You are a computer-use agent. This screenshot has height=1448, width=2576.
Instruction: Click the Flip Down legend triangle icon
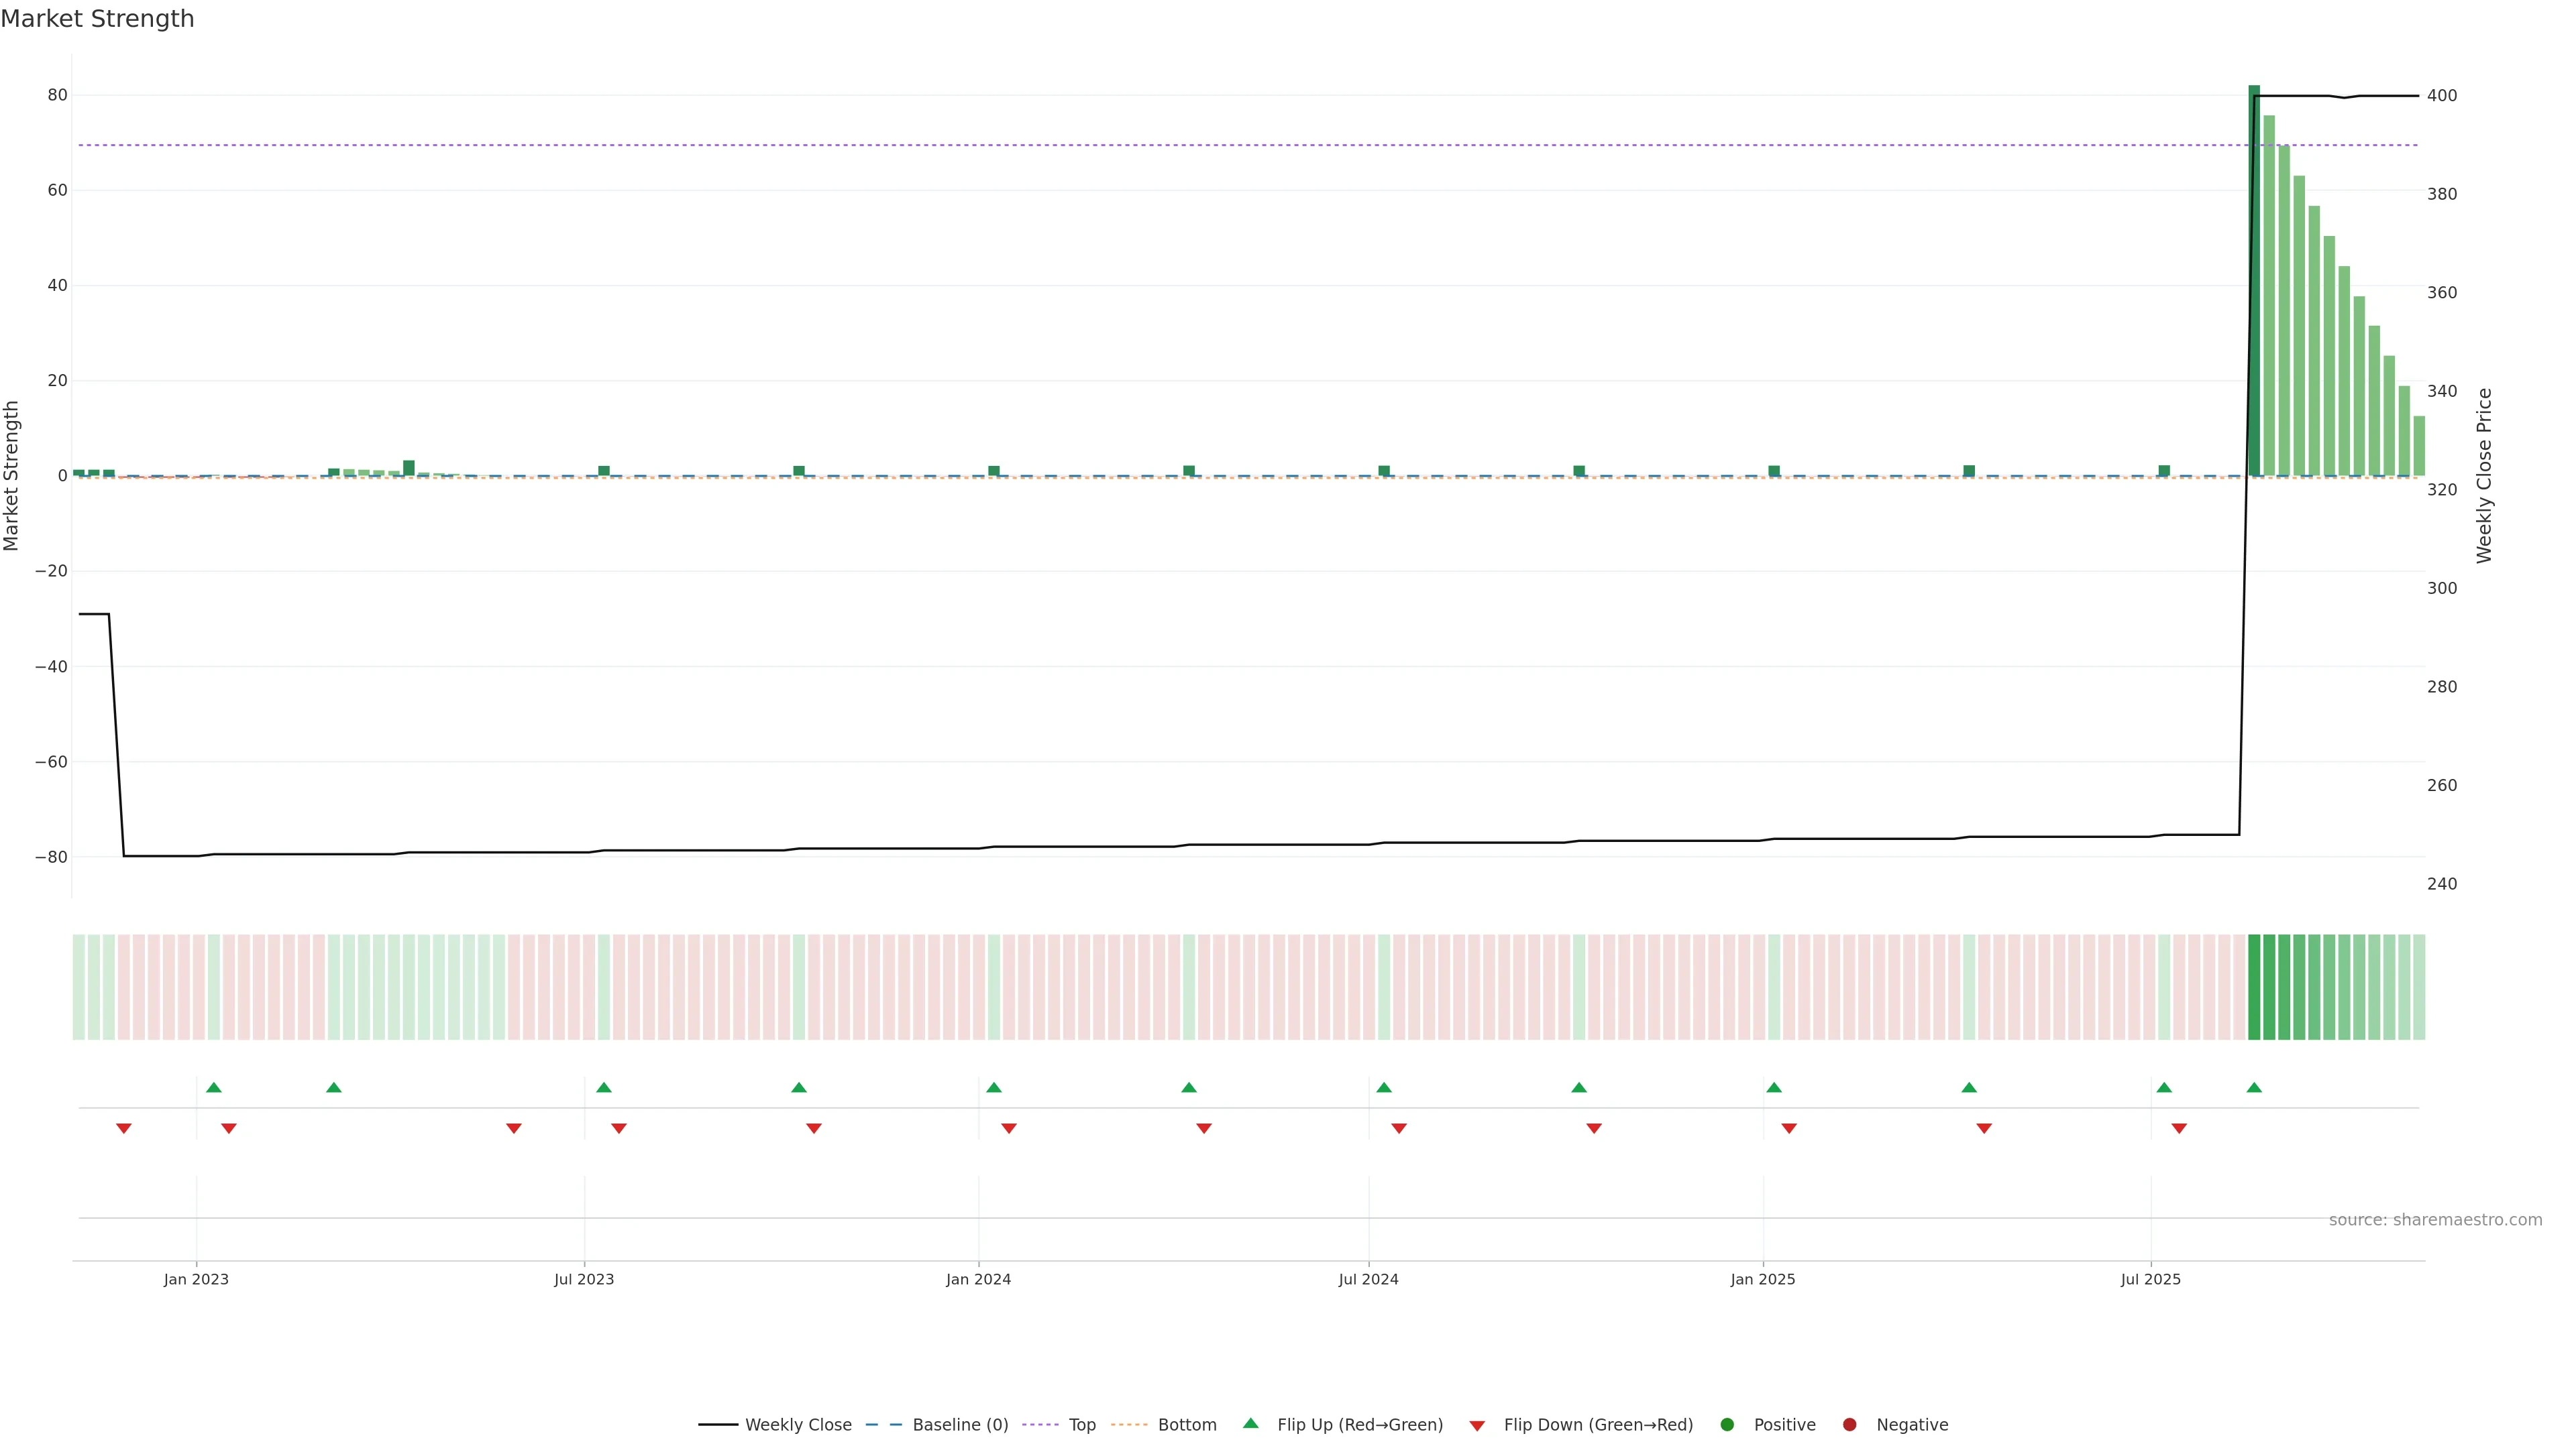[1477, 1426]
